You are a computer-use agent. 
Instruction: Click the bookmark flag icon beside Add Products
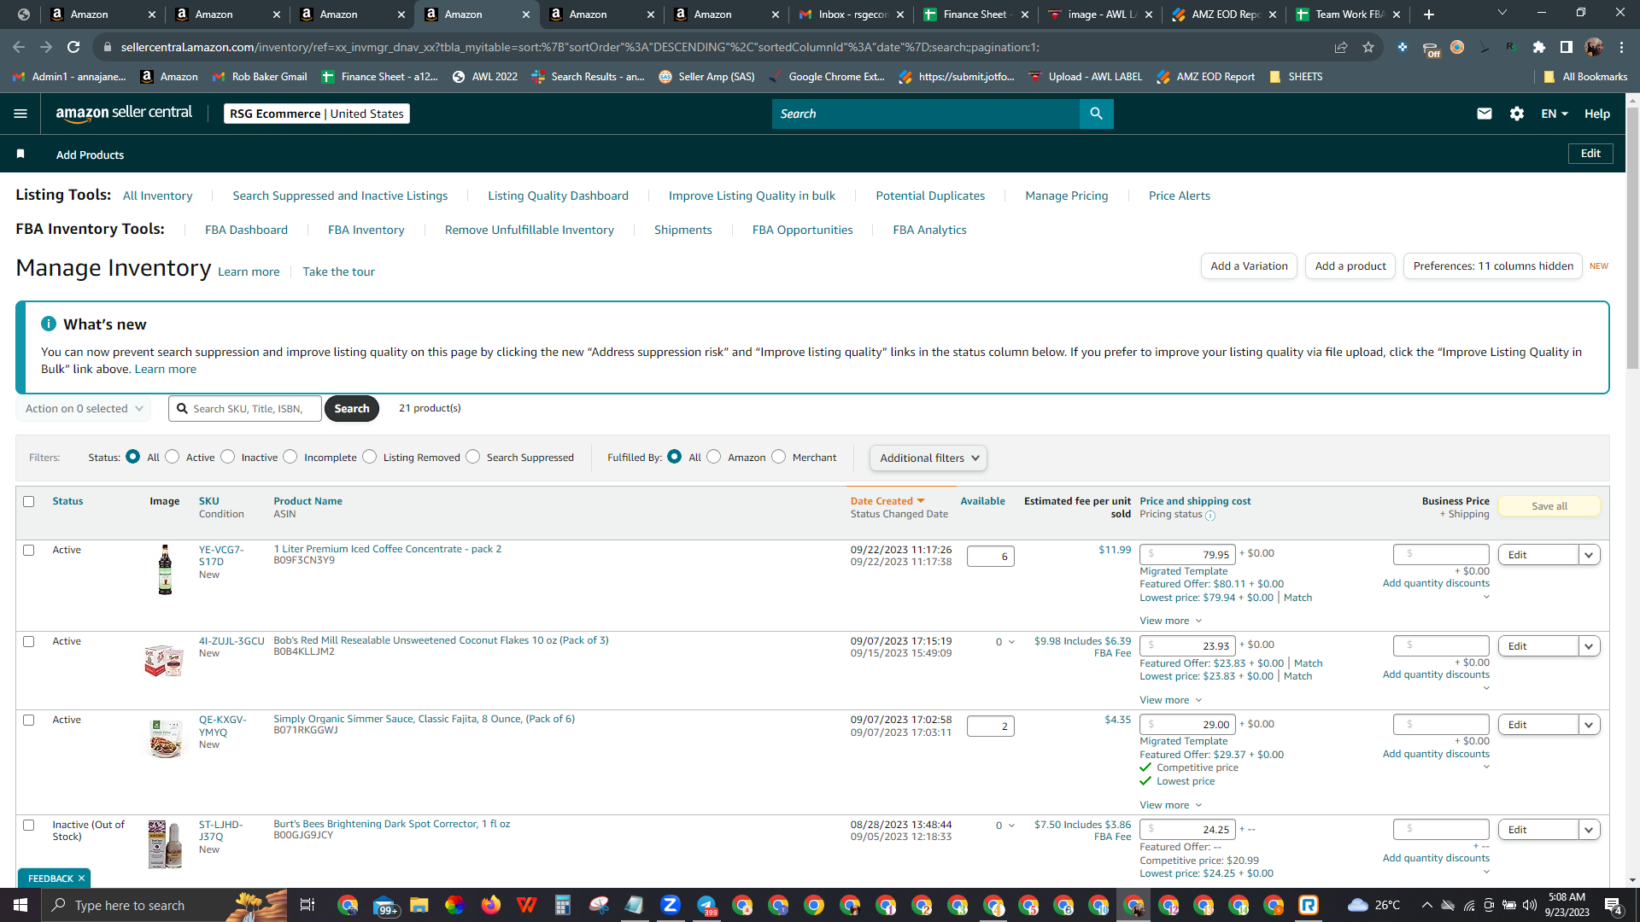(x=20, y=155)
